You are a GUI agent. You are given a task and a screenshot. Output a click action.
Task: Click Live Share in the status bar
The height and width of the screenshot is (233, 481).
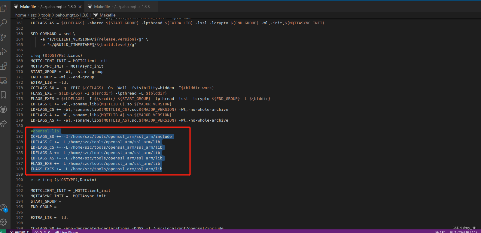tap(67, 232)
